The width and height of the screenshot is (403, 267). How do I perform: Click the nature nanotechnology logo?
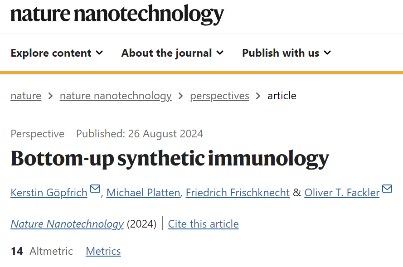(x=117, y=15)
